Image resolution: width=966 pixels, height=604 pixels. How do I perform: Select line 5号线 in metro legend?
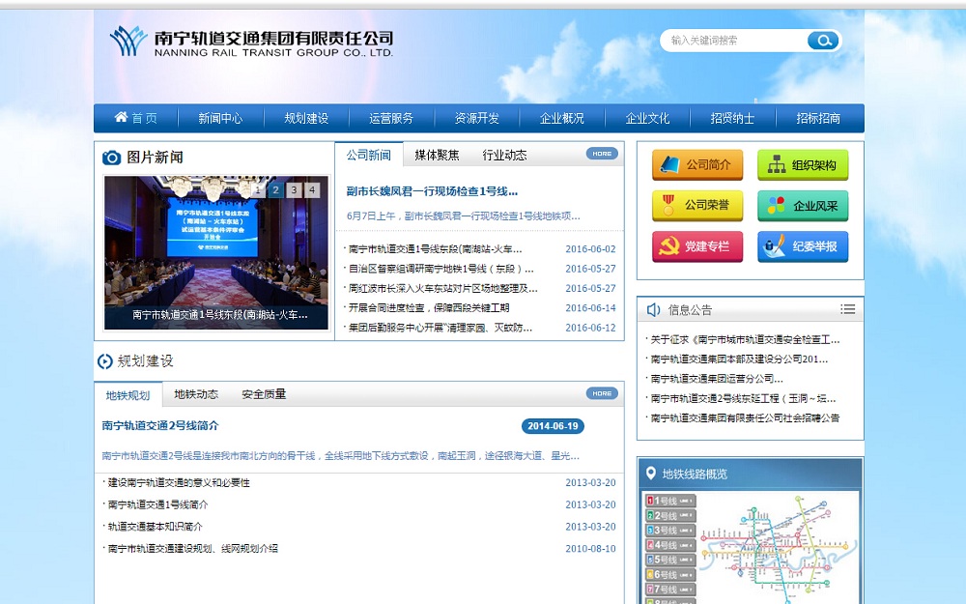(670, 560)
